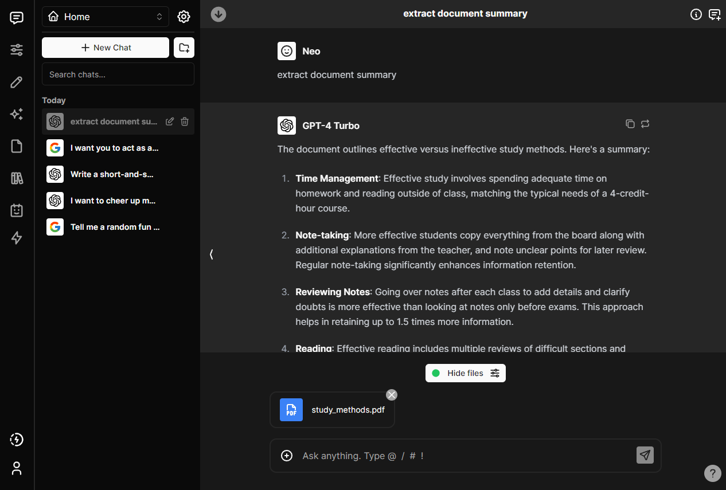Click the scroll-down arrow in header
The width and height of the screenshot is (726, 490).
(x=218, y=14)
